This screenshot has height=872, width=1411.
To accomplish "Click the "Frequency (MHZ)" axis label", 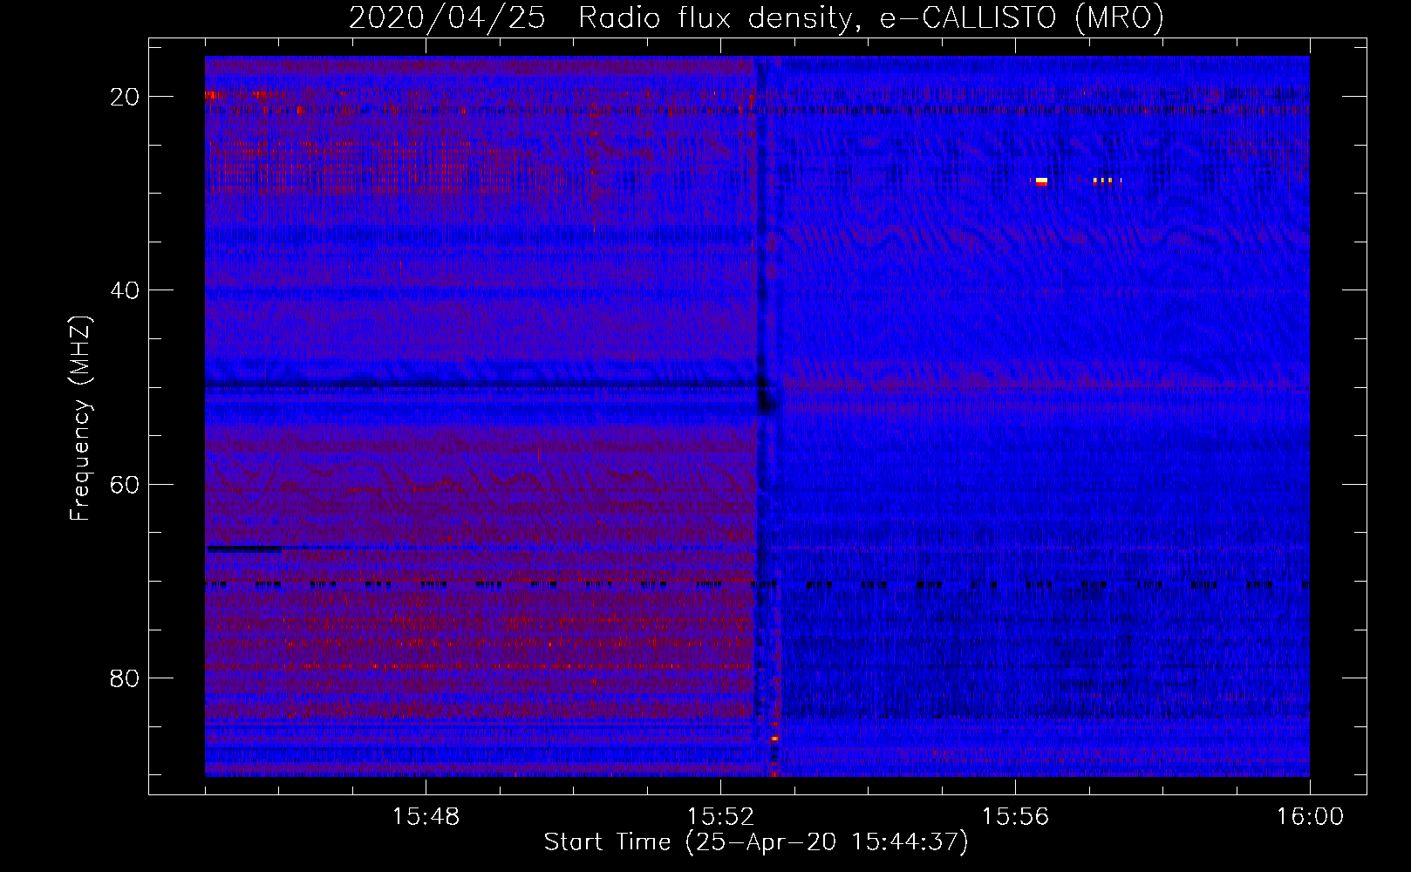I will [80, 419].
